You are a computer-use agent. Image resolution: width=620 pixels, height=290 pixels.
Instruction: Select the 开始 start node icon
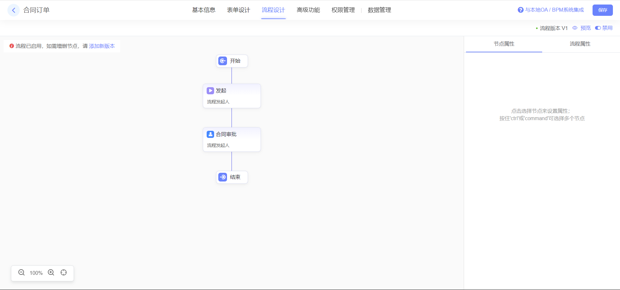point(222,61)
